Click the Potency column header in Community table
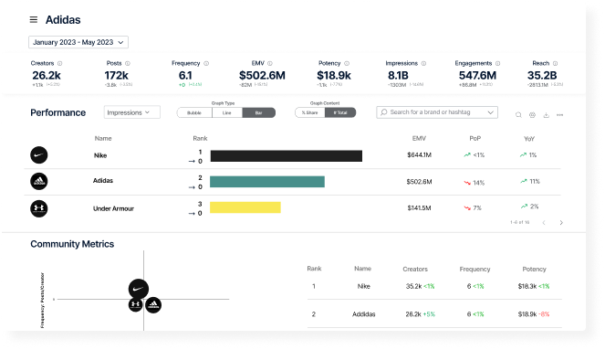 [x=535, y=269]
